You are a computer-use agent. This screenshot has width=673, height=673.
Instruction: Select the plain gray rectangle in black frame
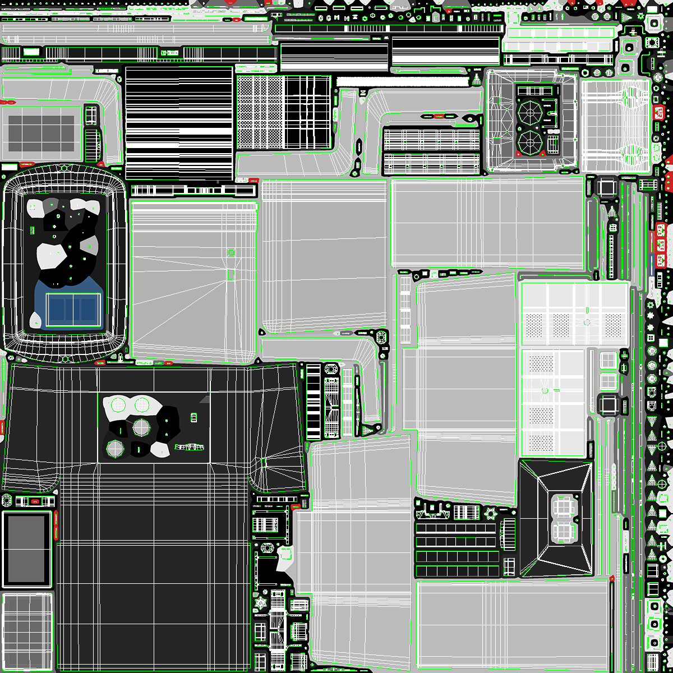click(x=27, y=549)
